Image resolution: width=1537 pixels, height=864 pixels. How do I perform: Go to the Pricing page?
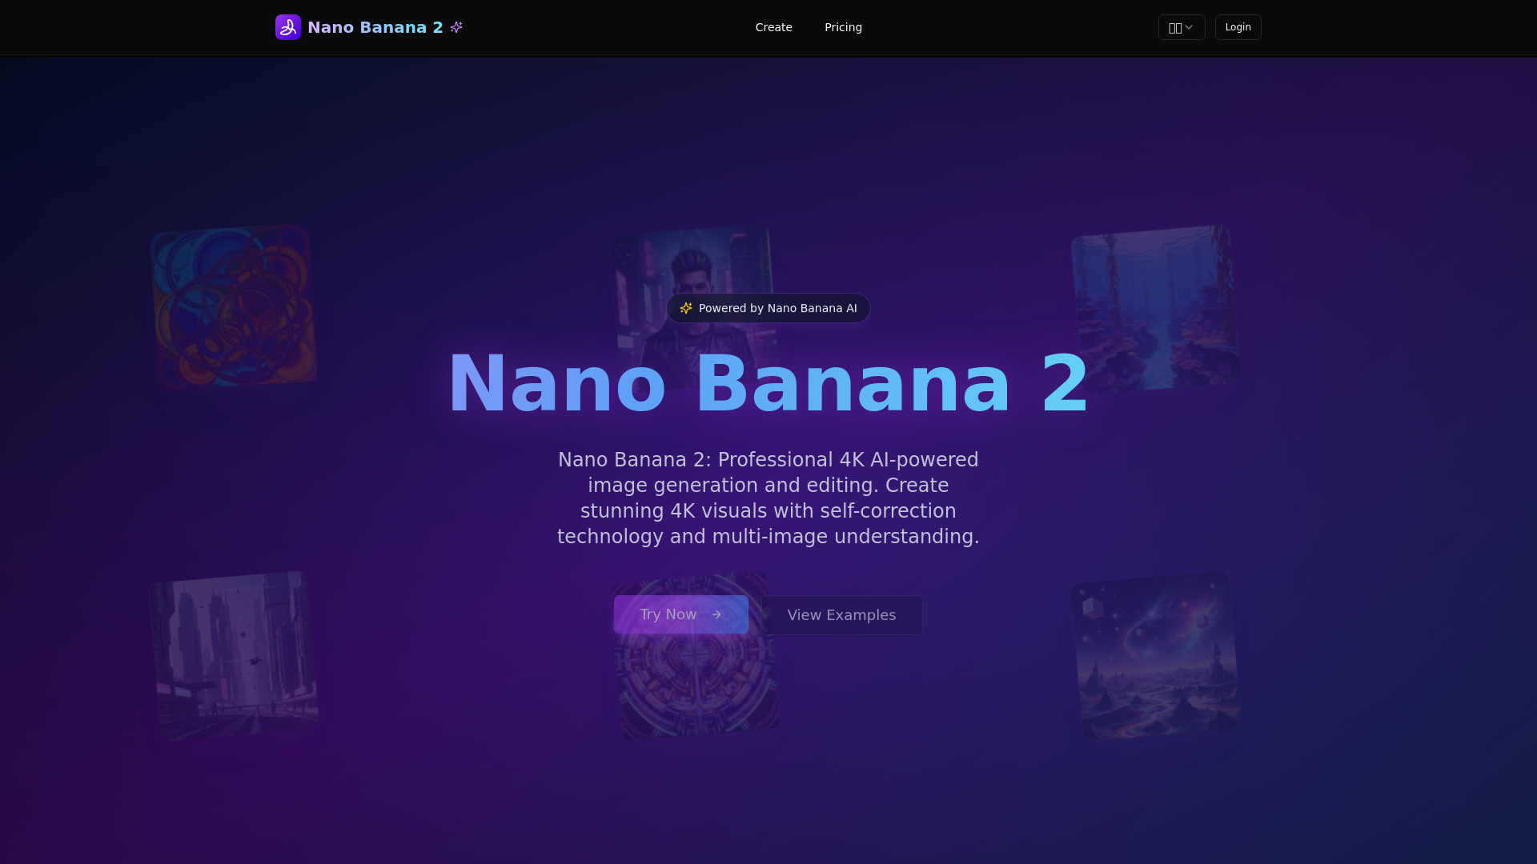[843, 27]
